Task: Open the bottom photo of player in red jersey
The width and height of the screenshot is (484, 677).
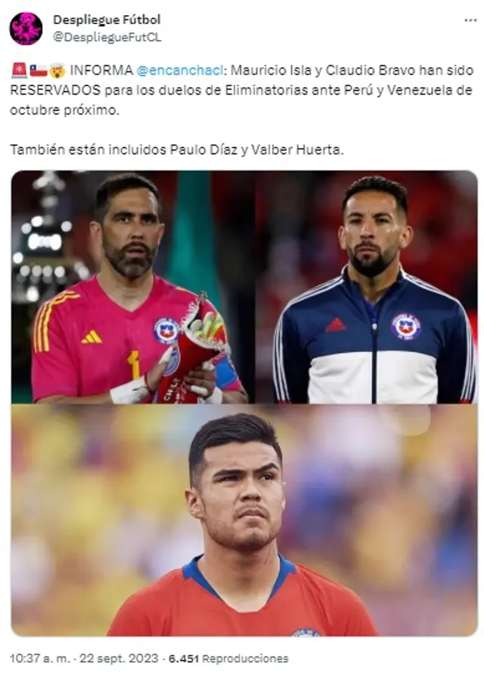Action: pos(244,520)
